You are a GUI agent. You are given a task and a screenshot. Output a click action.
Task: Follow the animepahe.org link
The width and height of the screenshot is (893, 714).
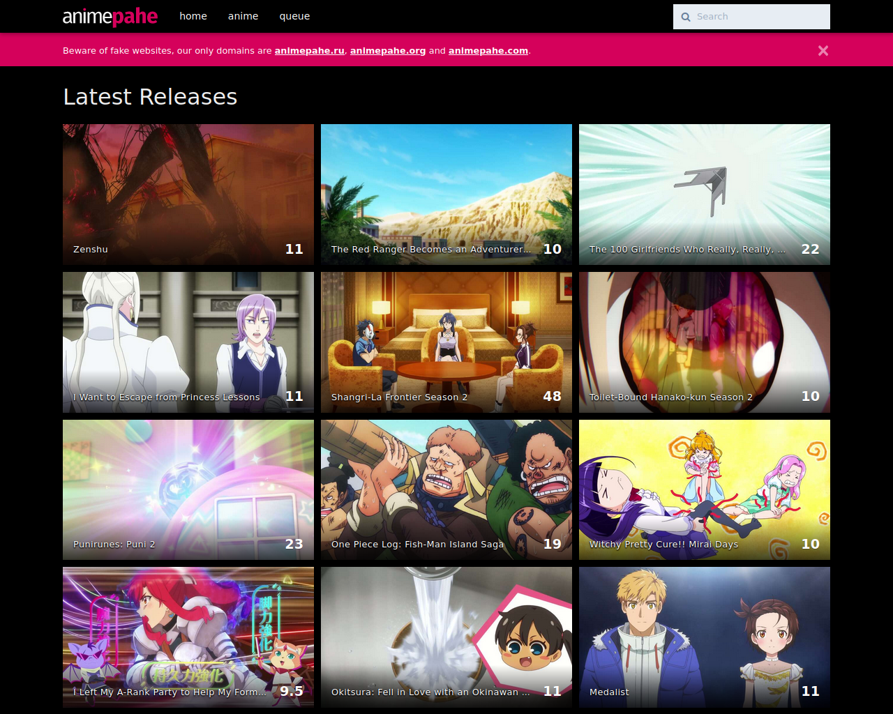pyautogui.click(x=388, y=50)
